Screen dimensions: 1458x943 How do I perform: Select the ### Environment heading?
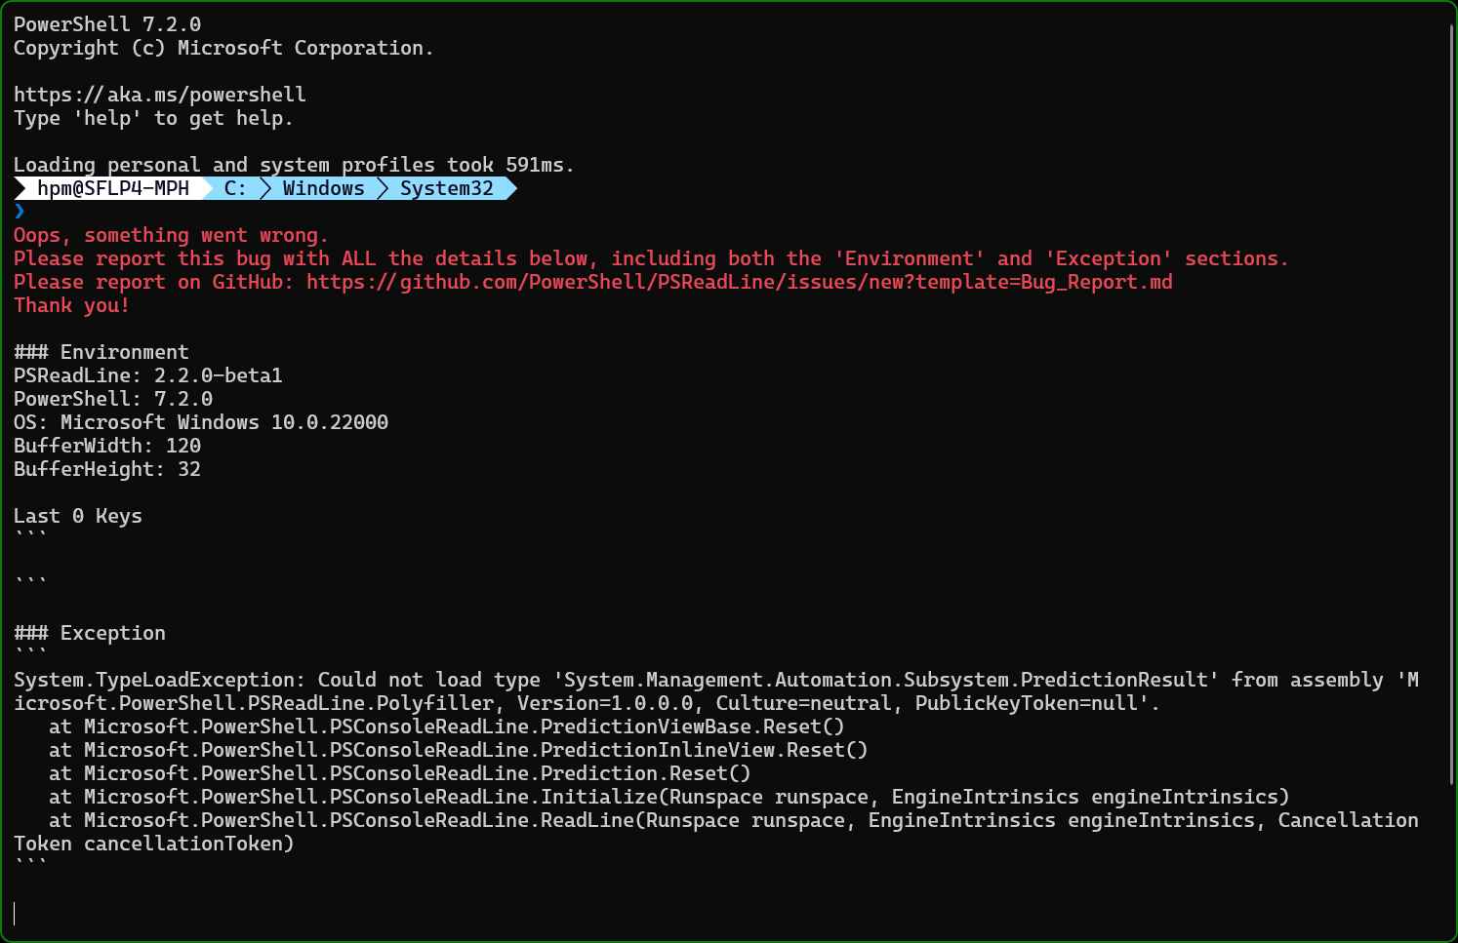[x=101, y=351]
